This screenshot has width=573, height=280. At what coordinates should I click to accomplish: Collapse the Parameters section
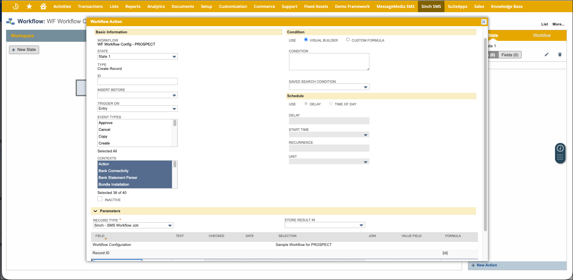tap(95, 211)
